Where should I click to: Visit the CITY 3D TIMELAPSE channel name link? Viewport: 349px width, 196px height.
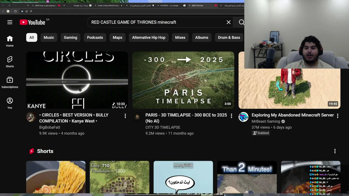(x=163, y=127)
